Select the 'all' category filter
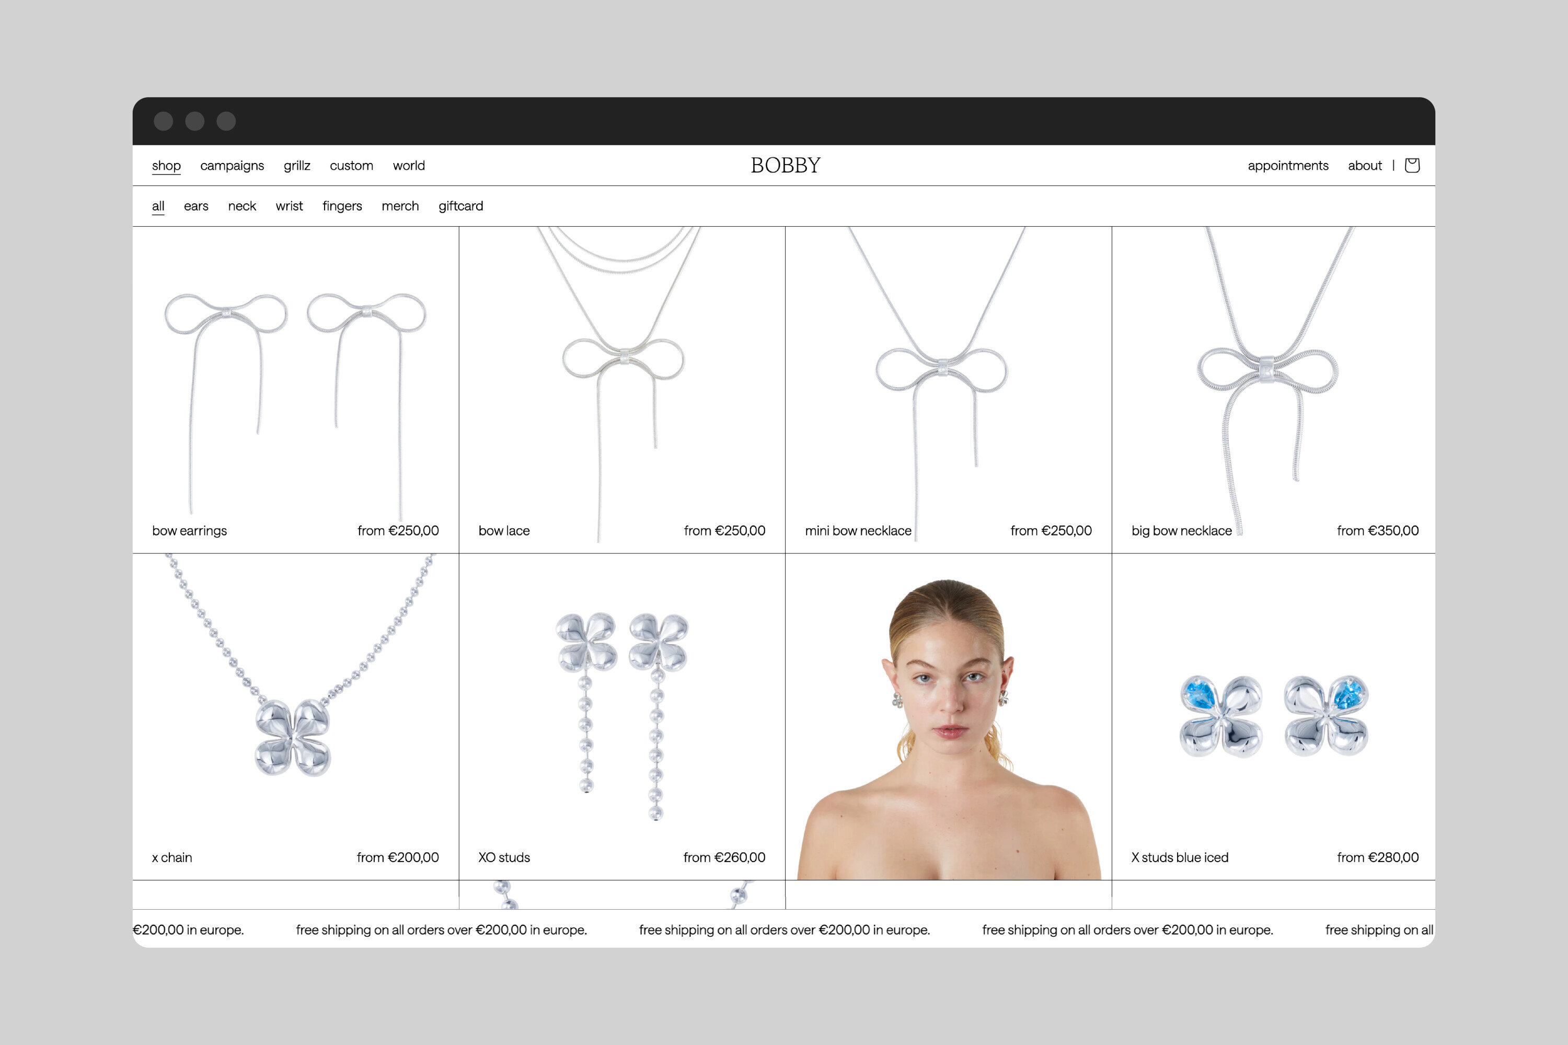The width and height of the screenshot is (1568, 1045). pyautogui.click(x=158, y=206)
